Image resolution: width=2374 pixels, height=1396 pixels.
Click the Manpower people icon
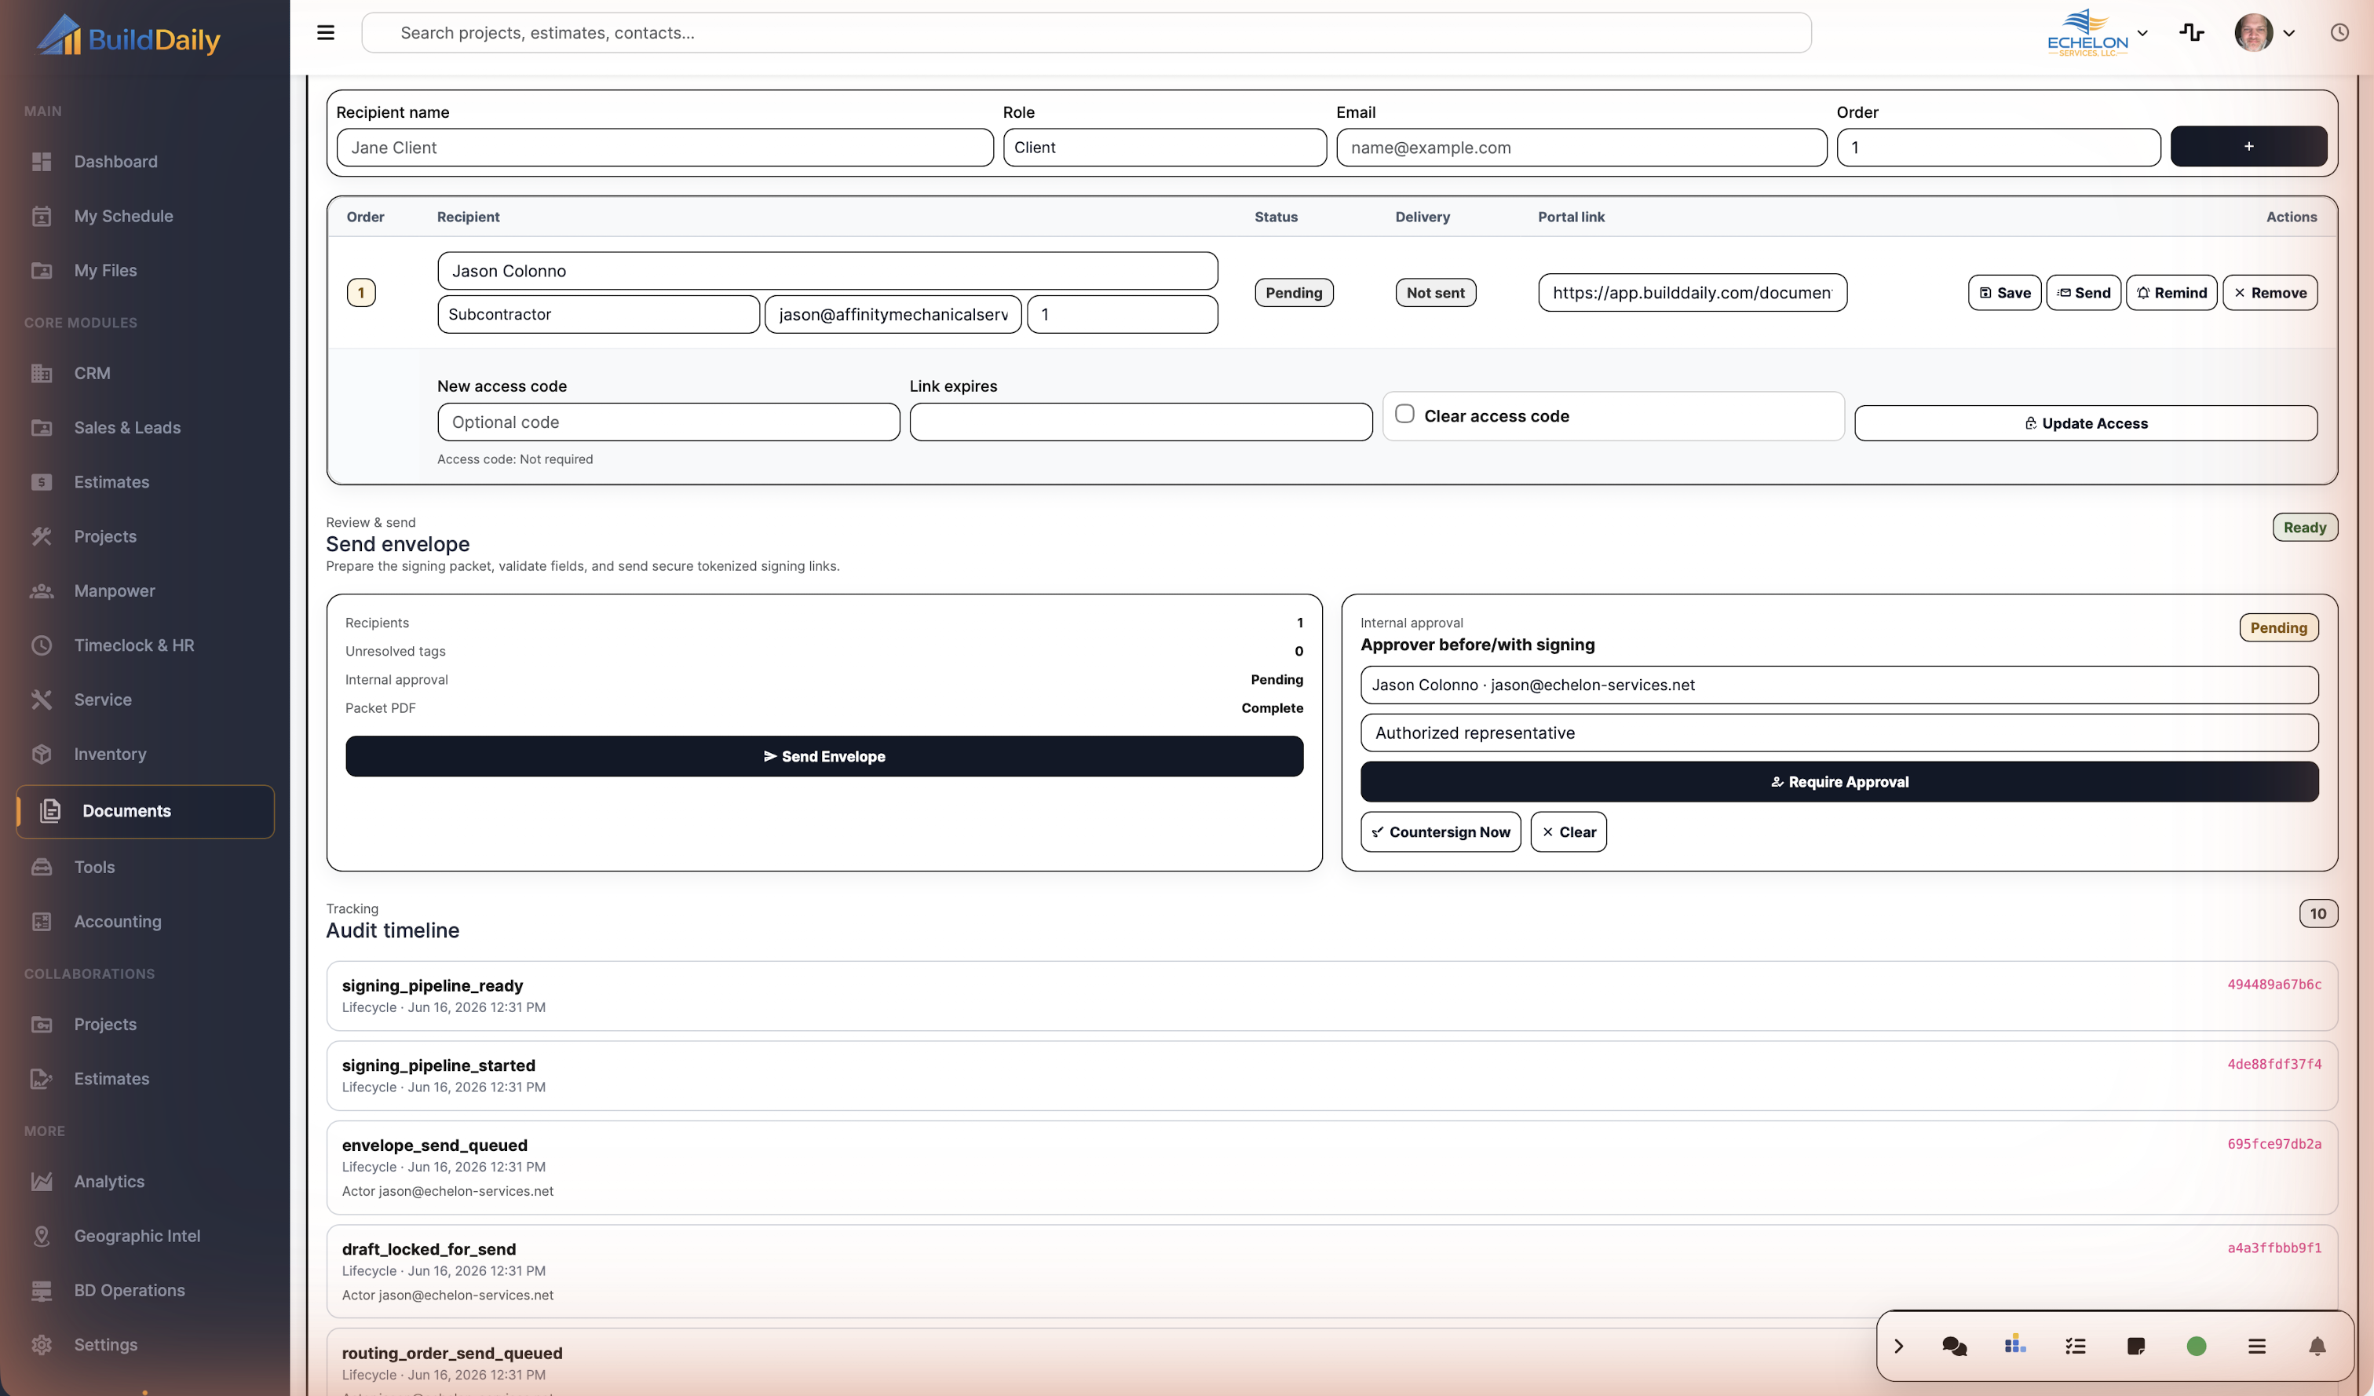tap(42, 590)
